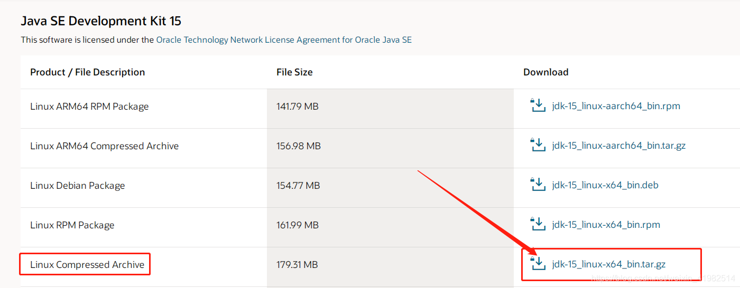Click Linux Compressed Archive description

coord(87,264)
